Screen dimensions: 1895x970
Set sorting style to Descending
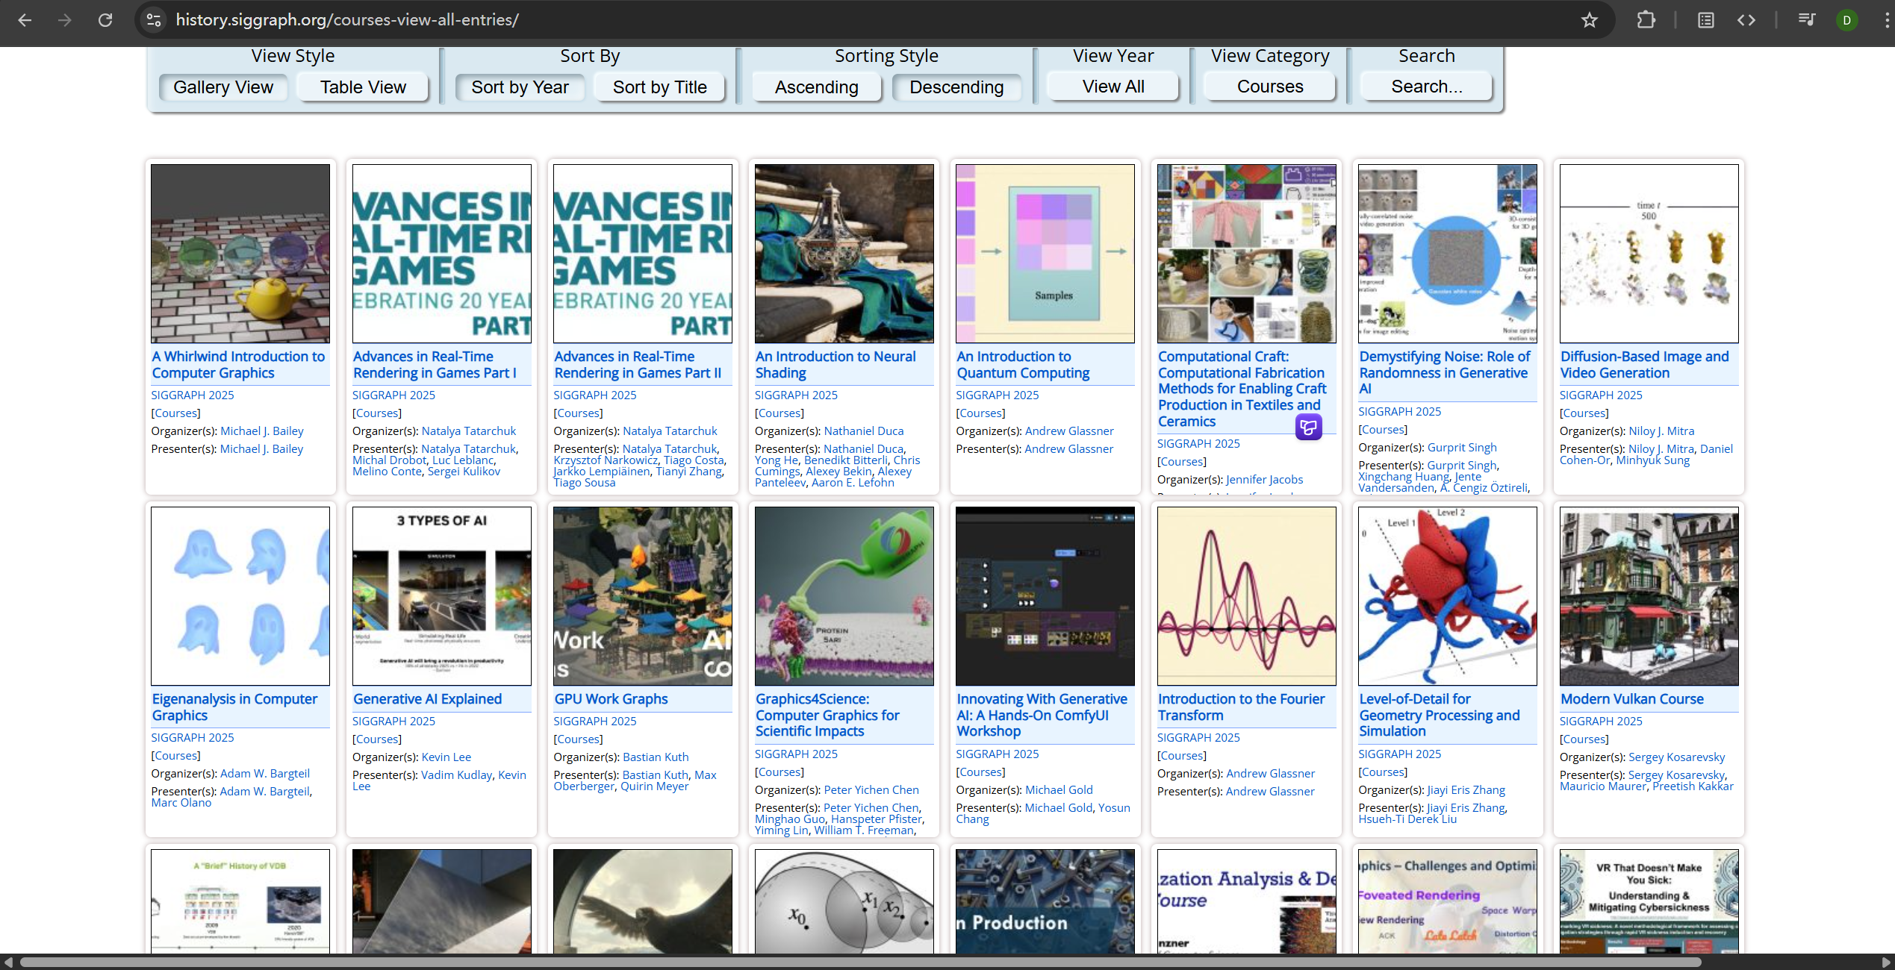coord(956,87)
